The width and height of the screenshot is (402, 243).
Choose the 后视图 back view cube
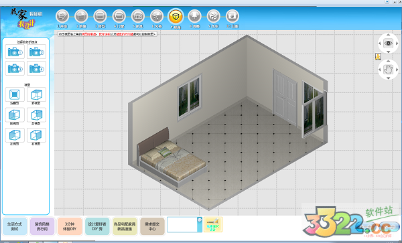pyautogui.click(x=36, y=114)
